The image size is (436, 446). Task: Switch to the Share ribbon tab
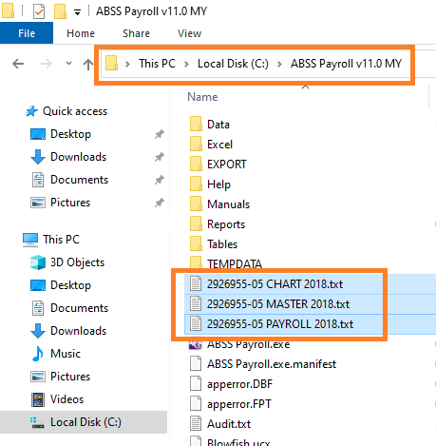tap(136, 33)
